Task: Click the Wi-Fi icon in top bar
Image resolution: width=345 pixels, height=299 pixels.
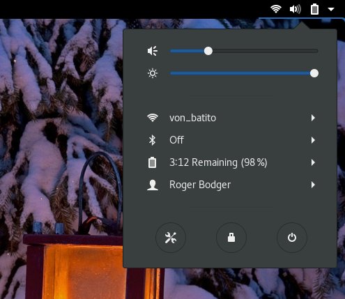Action: tap(276, 9)
